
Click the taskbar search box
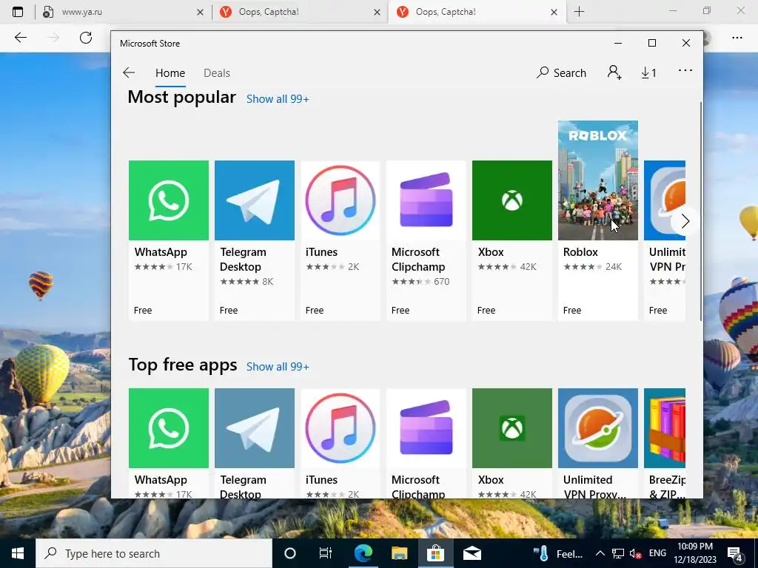coord(154,553)
